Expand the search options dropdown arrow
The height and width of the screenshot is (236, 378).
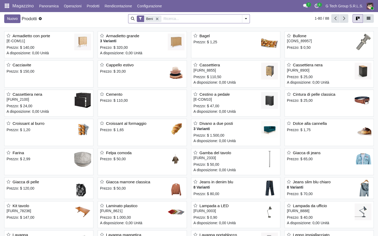pos(246,19)
